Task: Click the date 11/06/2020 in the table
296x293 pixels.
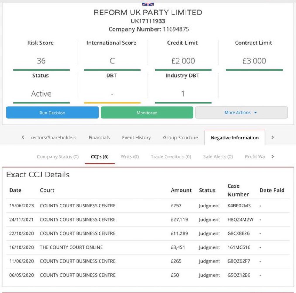Action: click(21, 261)
